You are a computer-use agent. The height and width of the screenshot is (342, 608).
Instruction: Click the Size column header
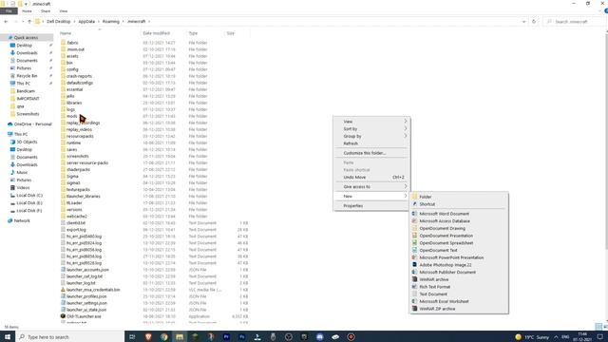(x=231, y=33)
